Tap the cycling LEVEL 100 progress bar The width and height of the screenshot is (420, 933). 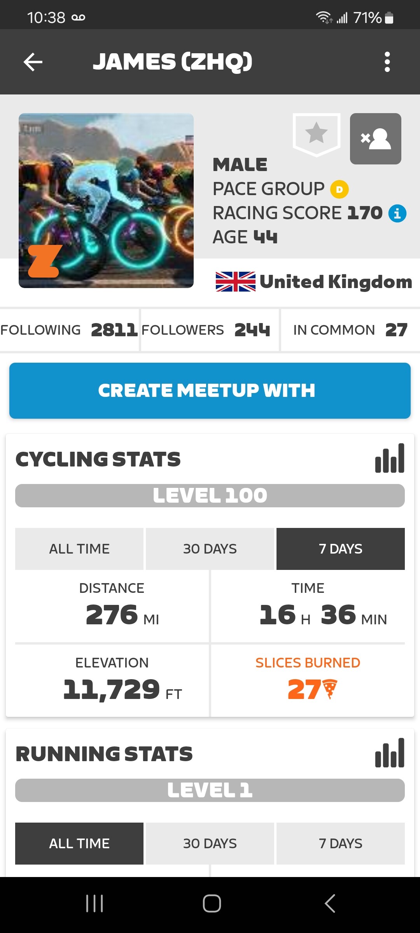coord(210,496)
